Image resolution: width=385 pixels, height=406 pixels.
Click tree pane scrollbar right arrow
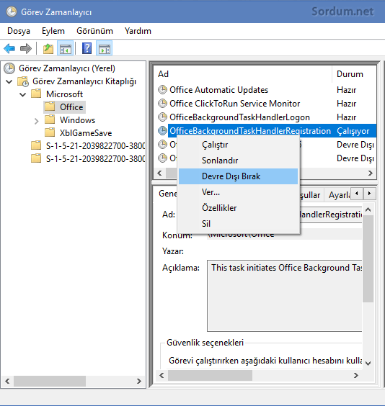click(139, 381)
